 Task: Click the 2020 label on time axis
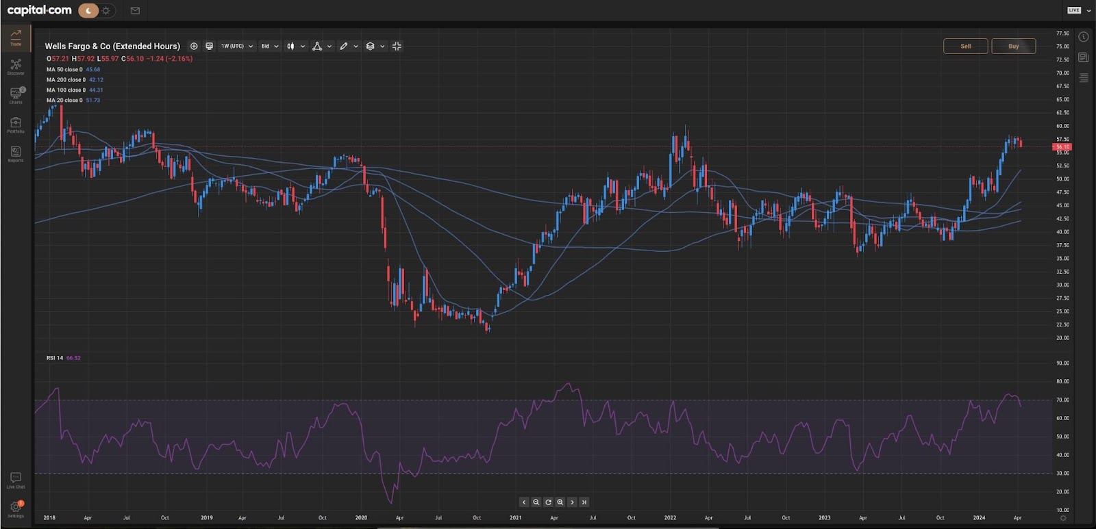(361, 517)
